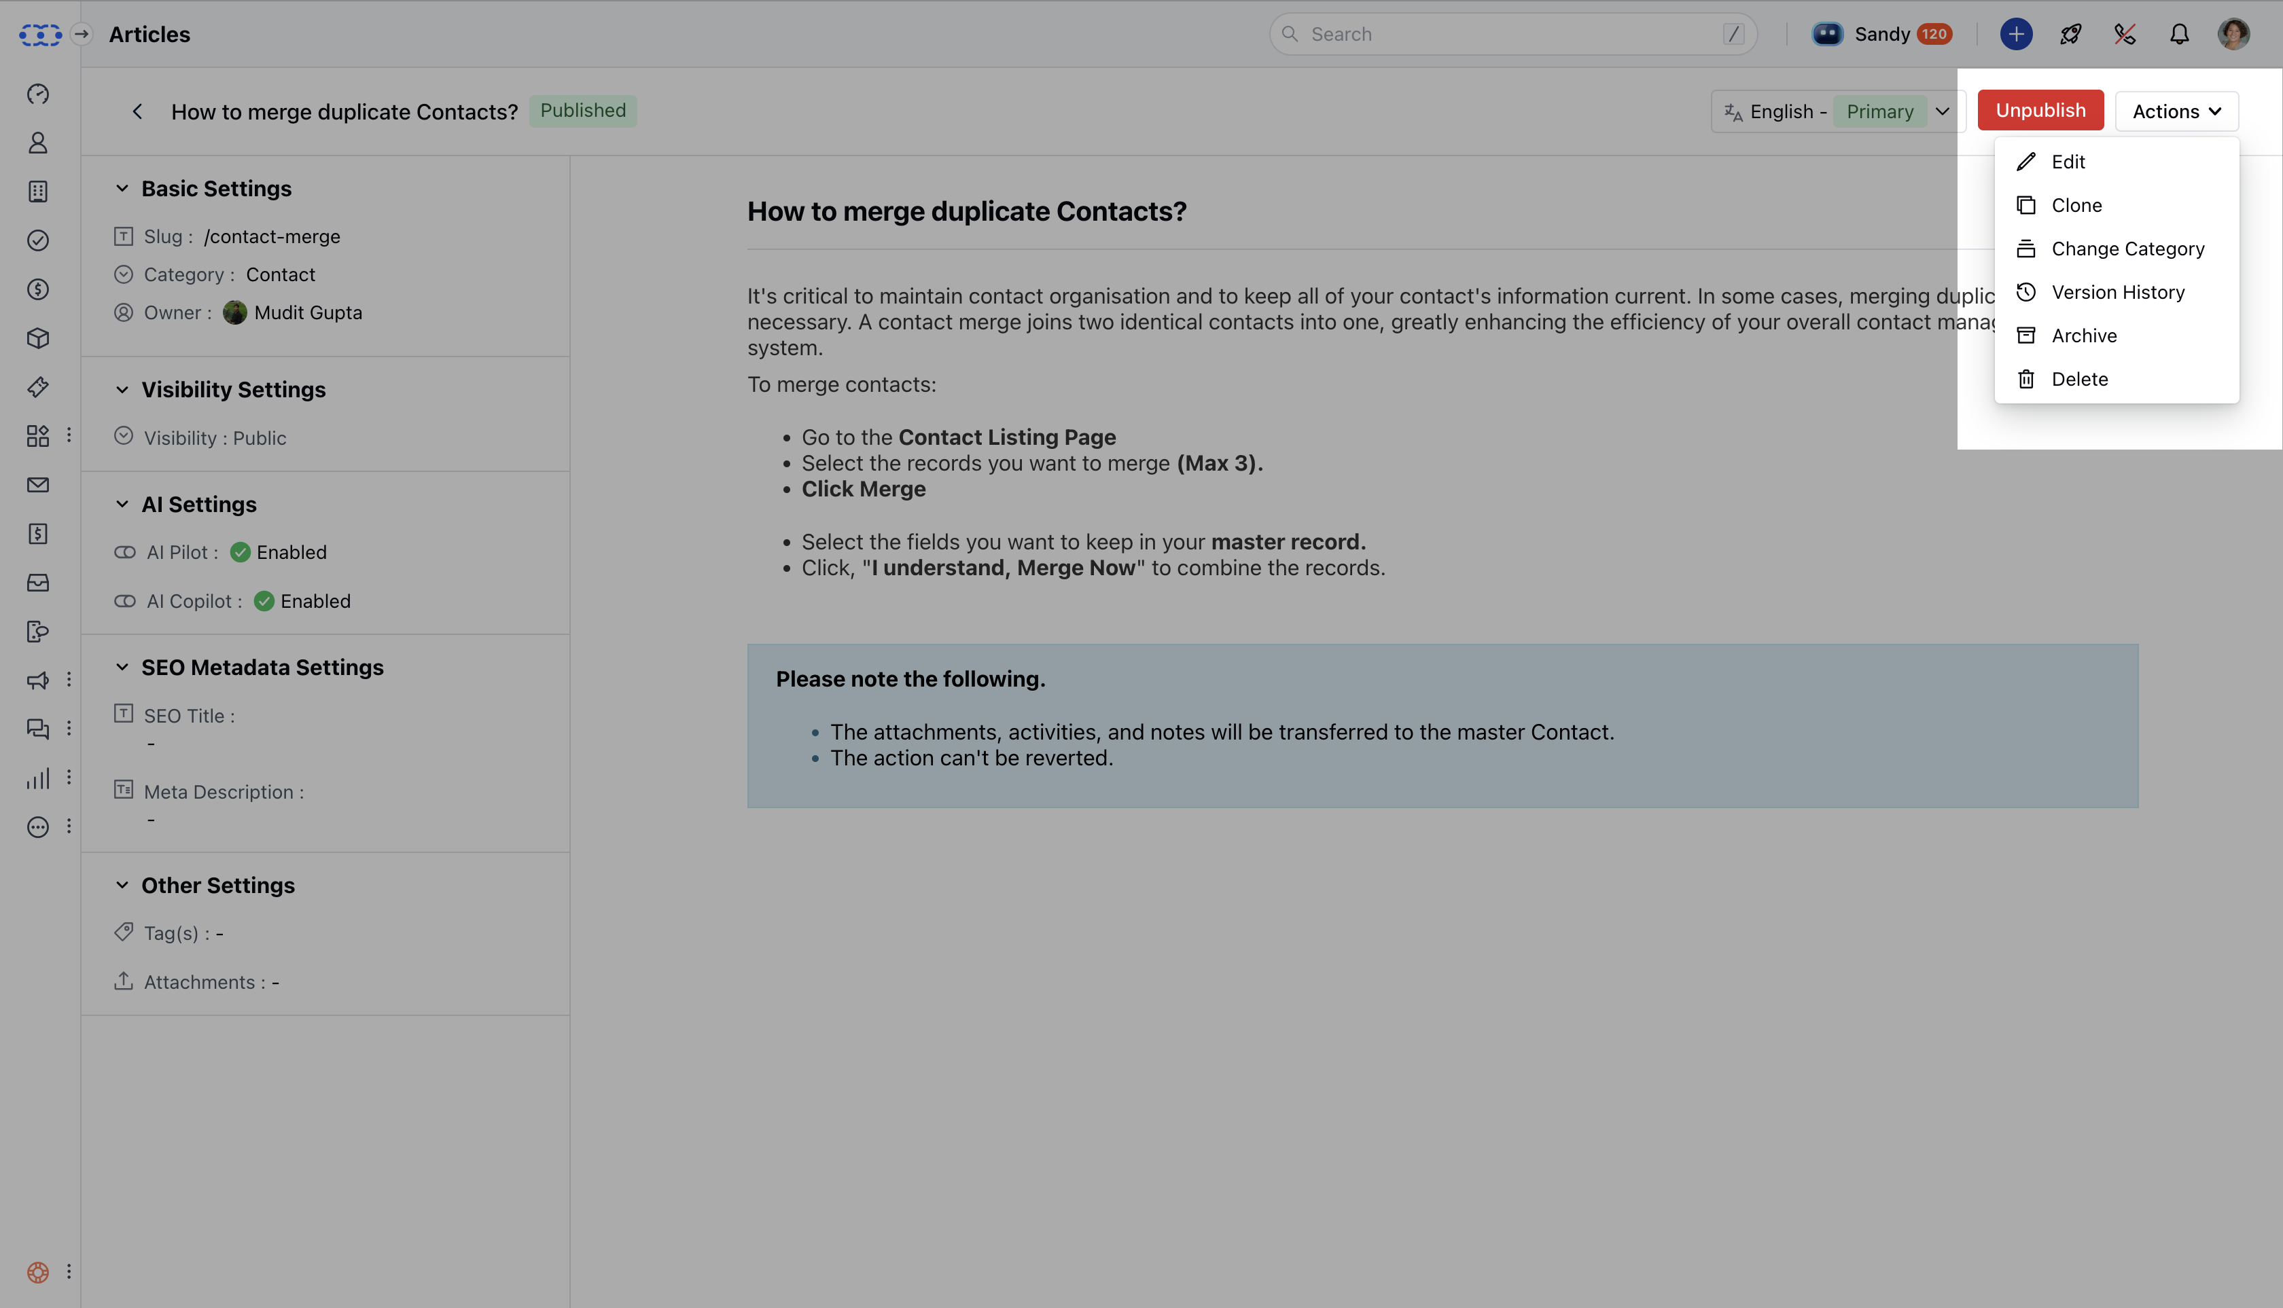The image size is (2283, 1308).
Task: Select Edit from Actions menu
Action: tap(2068, 162)
